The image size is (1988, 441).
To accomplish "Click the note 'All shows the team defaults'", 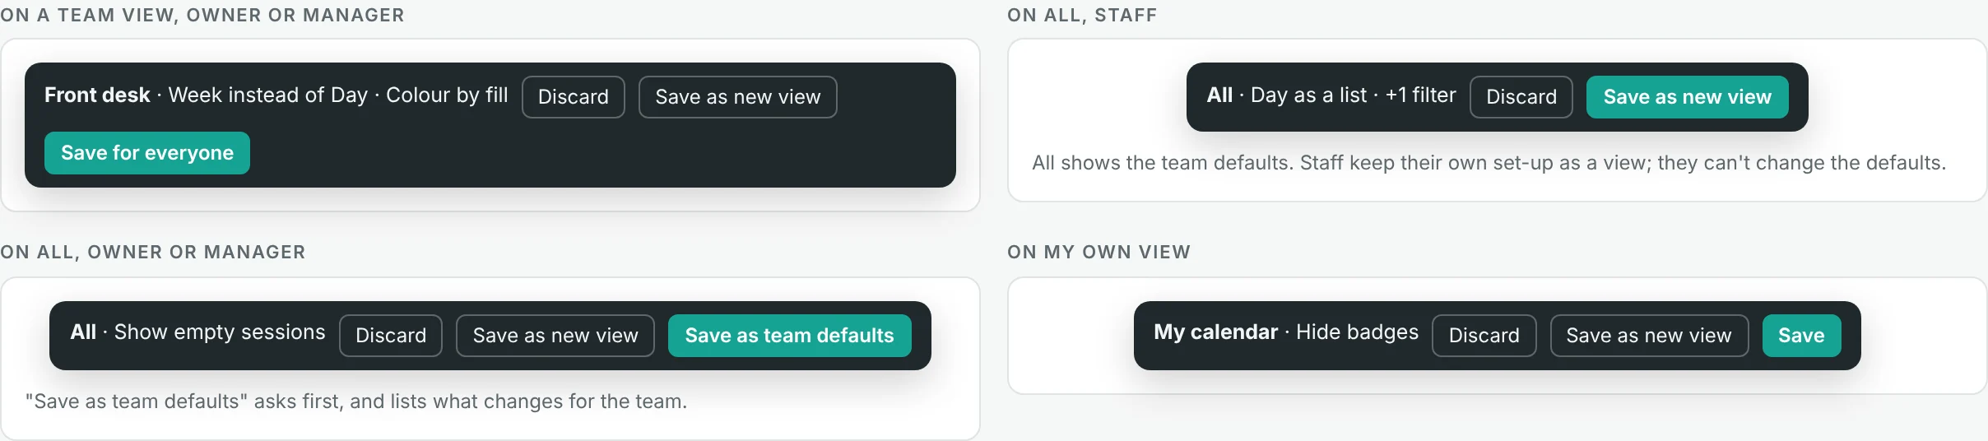I will pos(1489,163).
